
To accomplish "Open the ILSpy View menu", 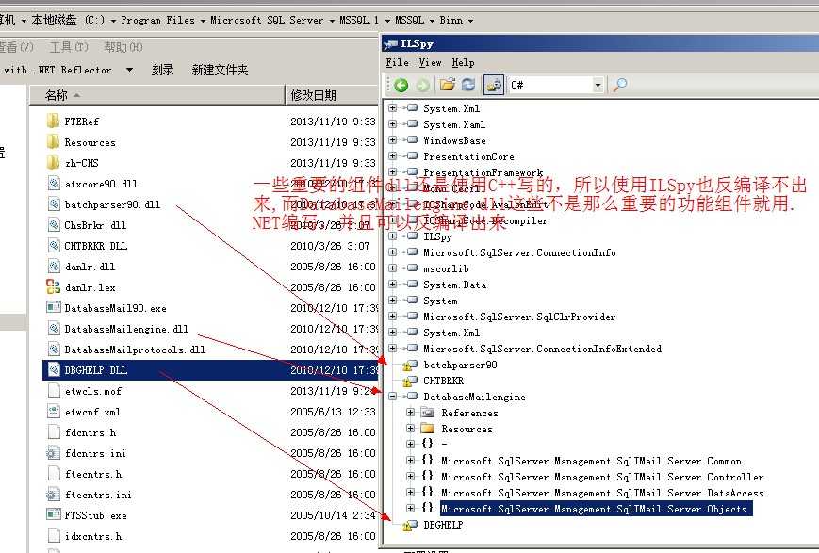I will coord(430,63).
